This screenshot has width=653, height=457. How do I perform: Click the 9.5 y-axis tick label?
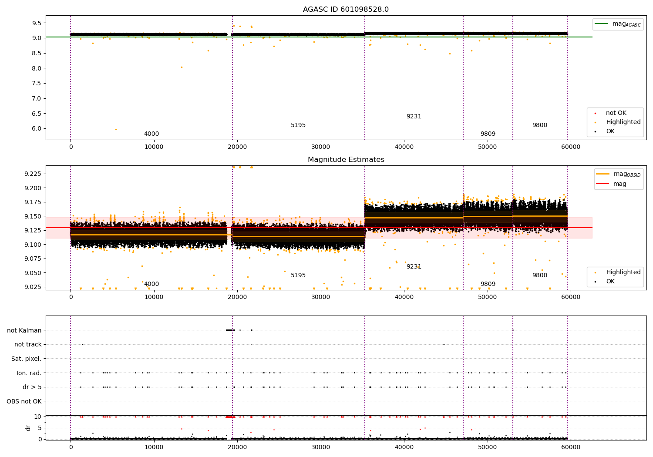point(37,23)
